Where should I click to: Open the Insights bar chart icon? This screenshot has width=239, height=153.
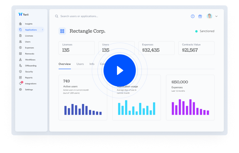21,24
